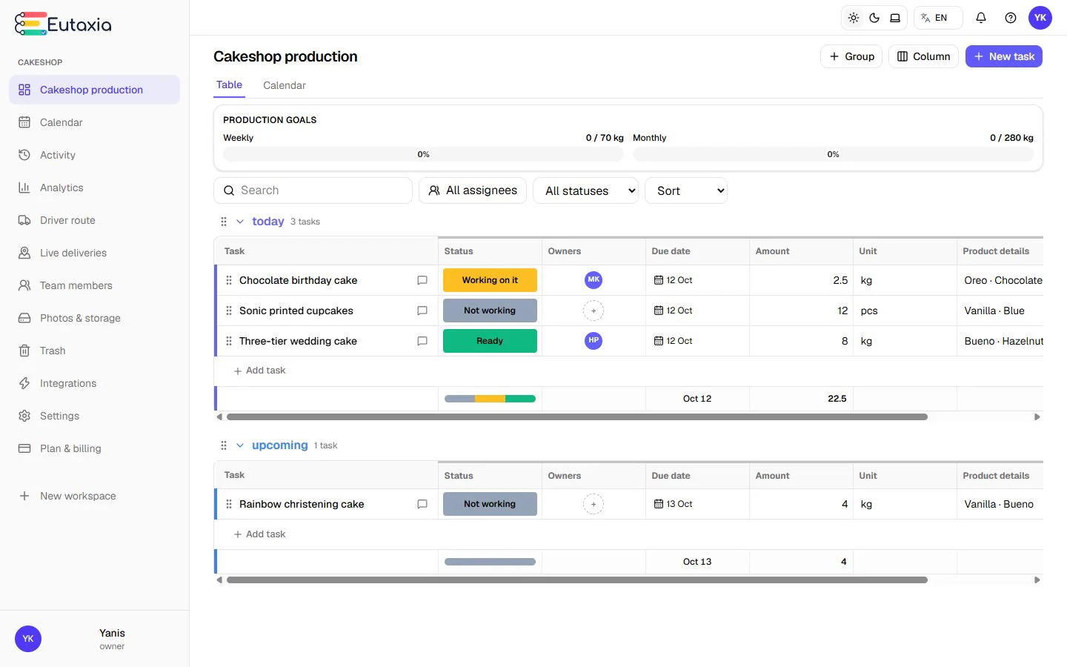This screenshot has height=667, width=1067.
Task: Open Photos & storage in sidebar
Action: pos(94,318)
